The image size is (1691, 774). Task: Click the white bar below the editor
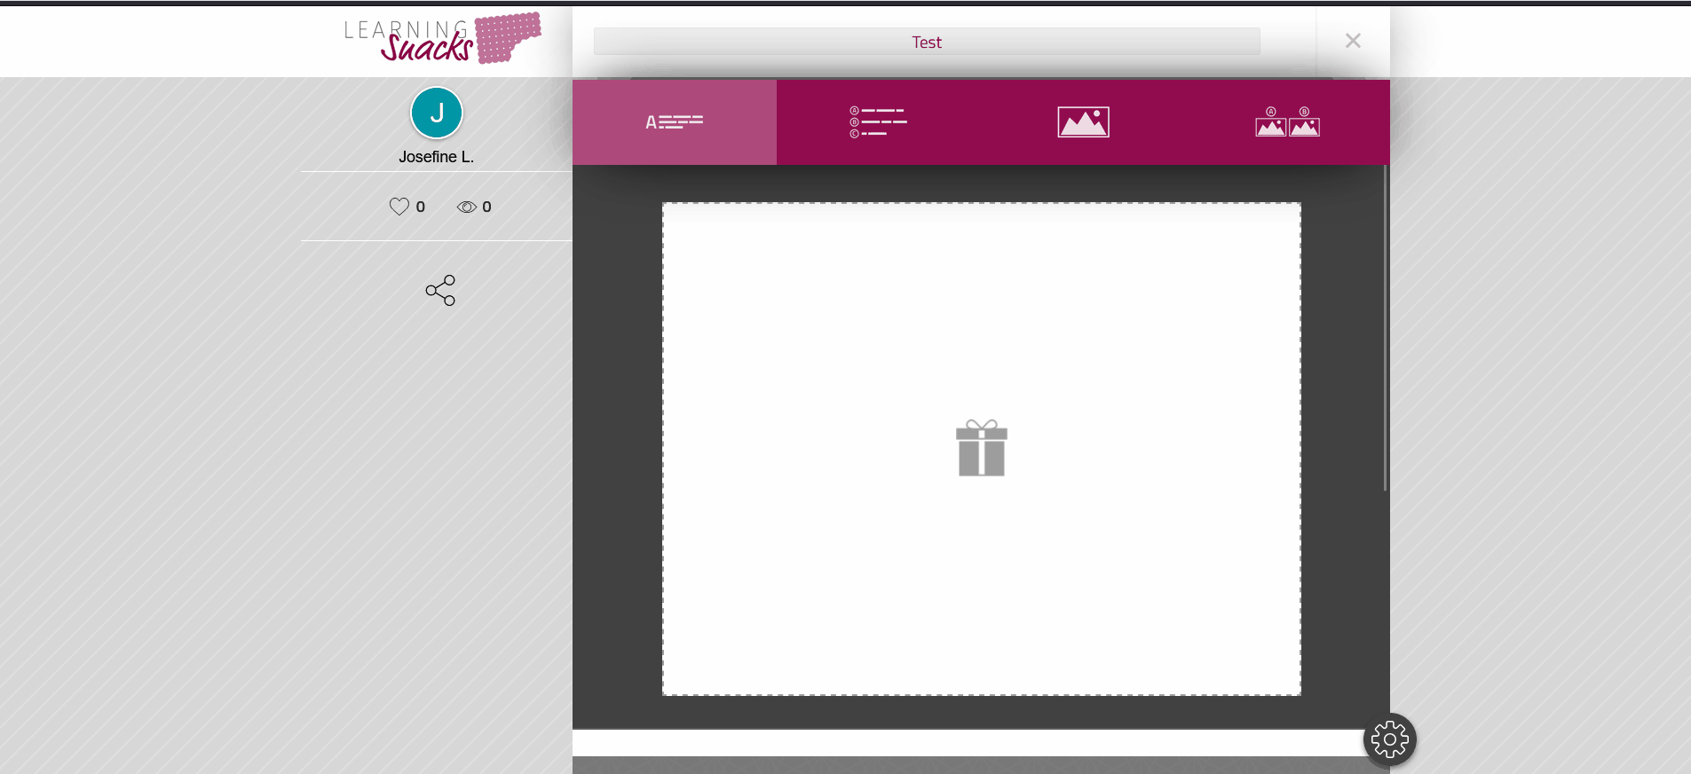[968, 743]
